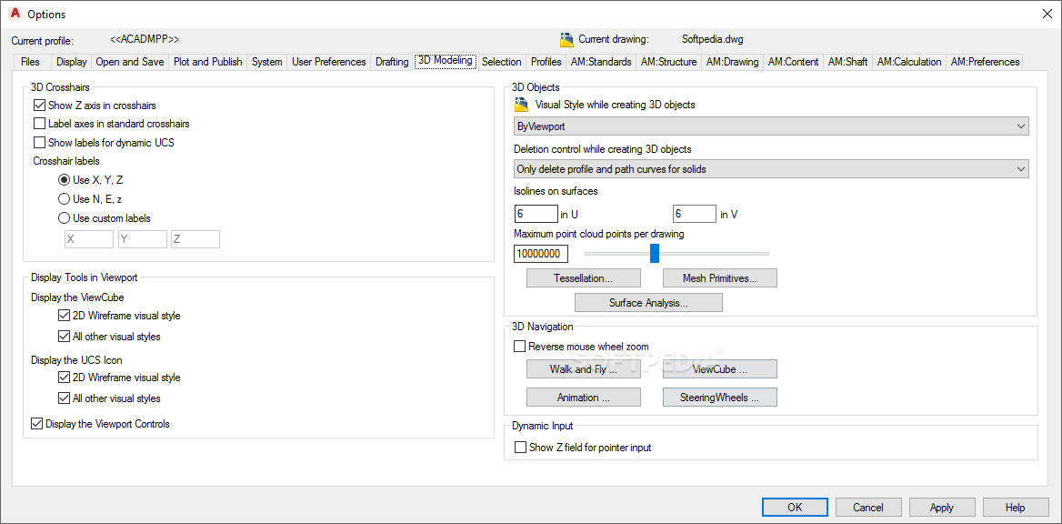The height and width of the screenshot is (524, 1062).
Task: Open the AM:Standards tab
Action: 601,62
